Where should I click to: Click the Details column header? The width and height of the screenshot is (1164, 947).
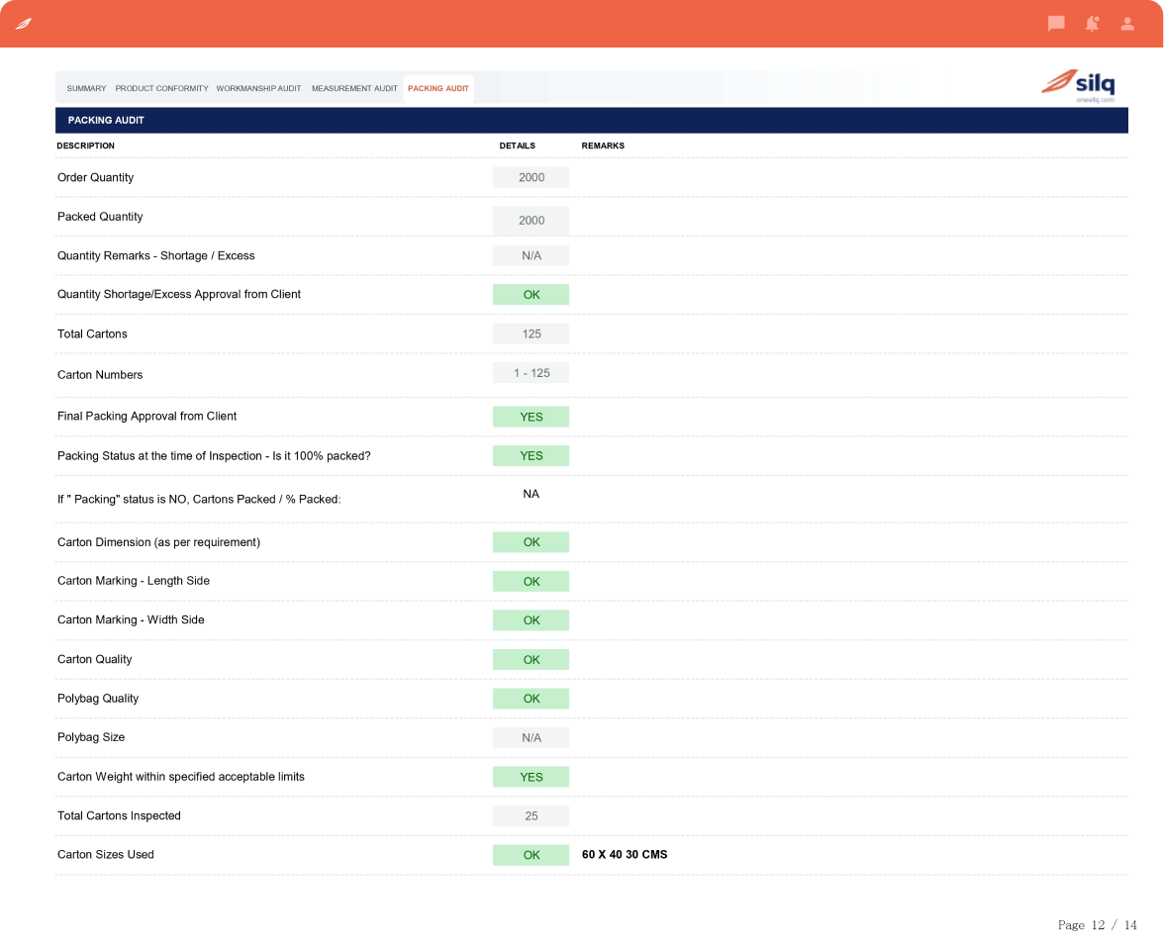coord(517,145)
